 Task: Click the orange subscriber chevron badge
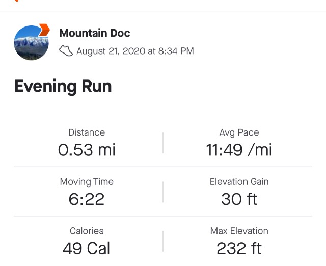[x=44, y=30]
